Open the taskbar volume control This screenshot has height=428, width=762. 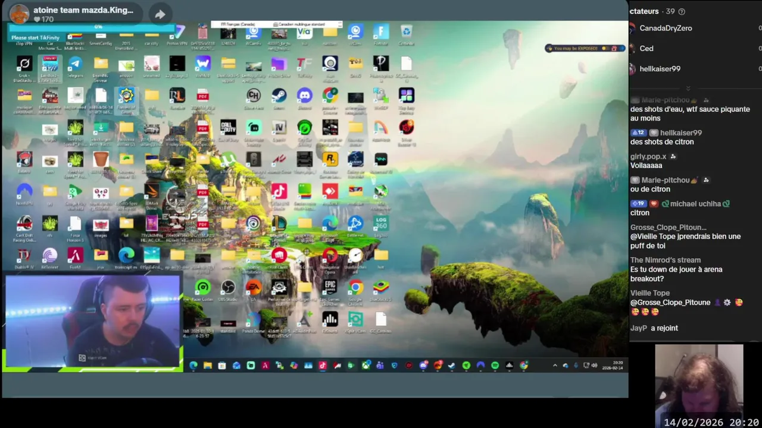[x=594, y=366]
